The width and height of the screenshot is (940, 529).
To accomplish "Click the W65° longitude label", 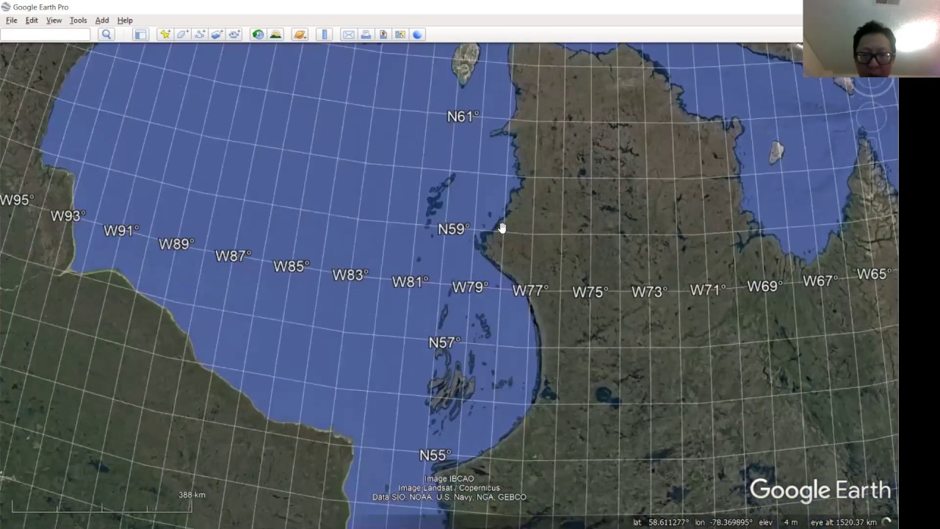I will (874, 274).
